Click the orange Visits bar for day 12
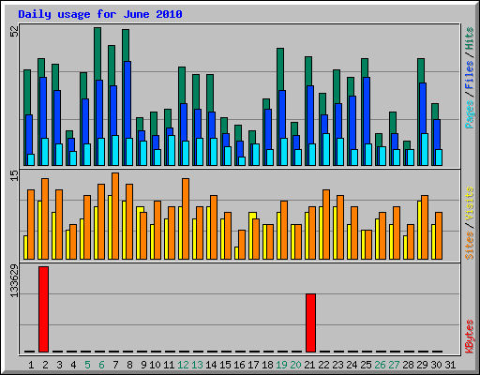480x375 pixels. tap(186, 218)
